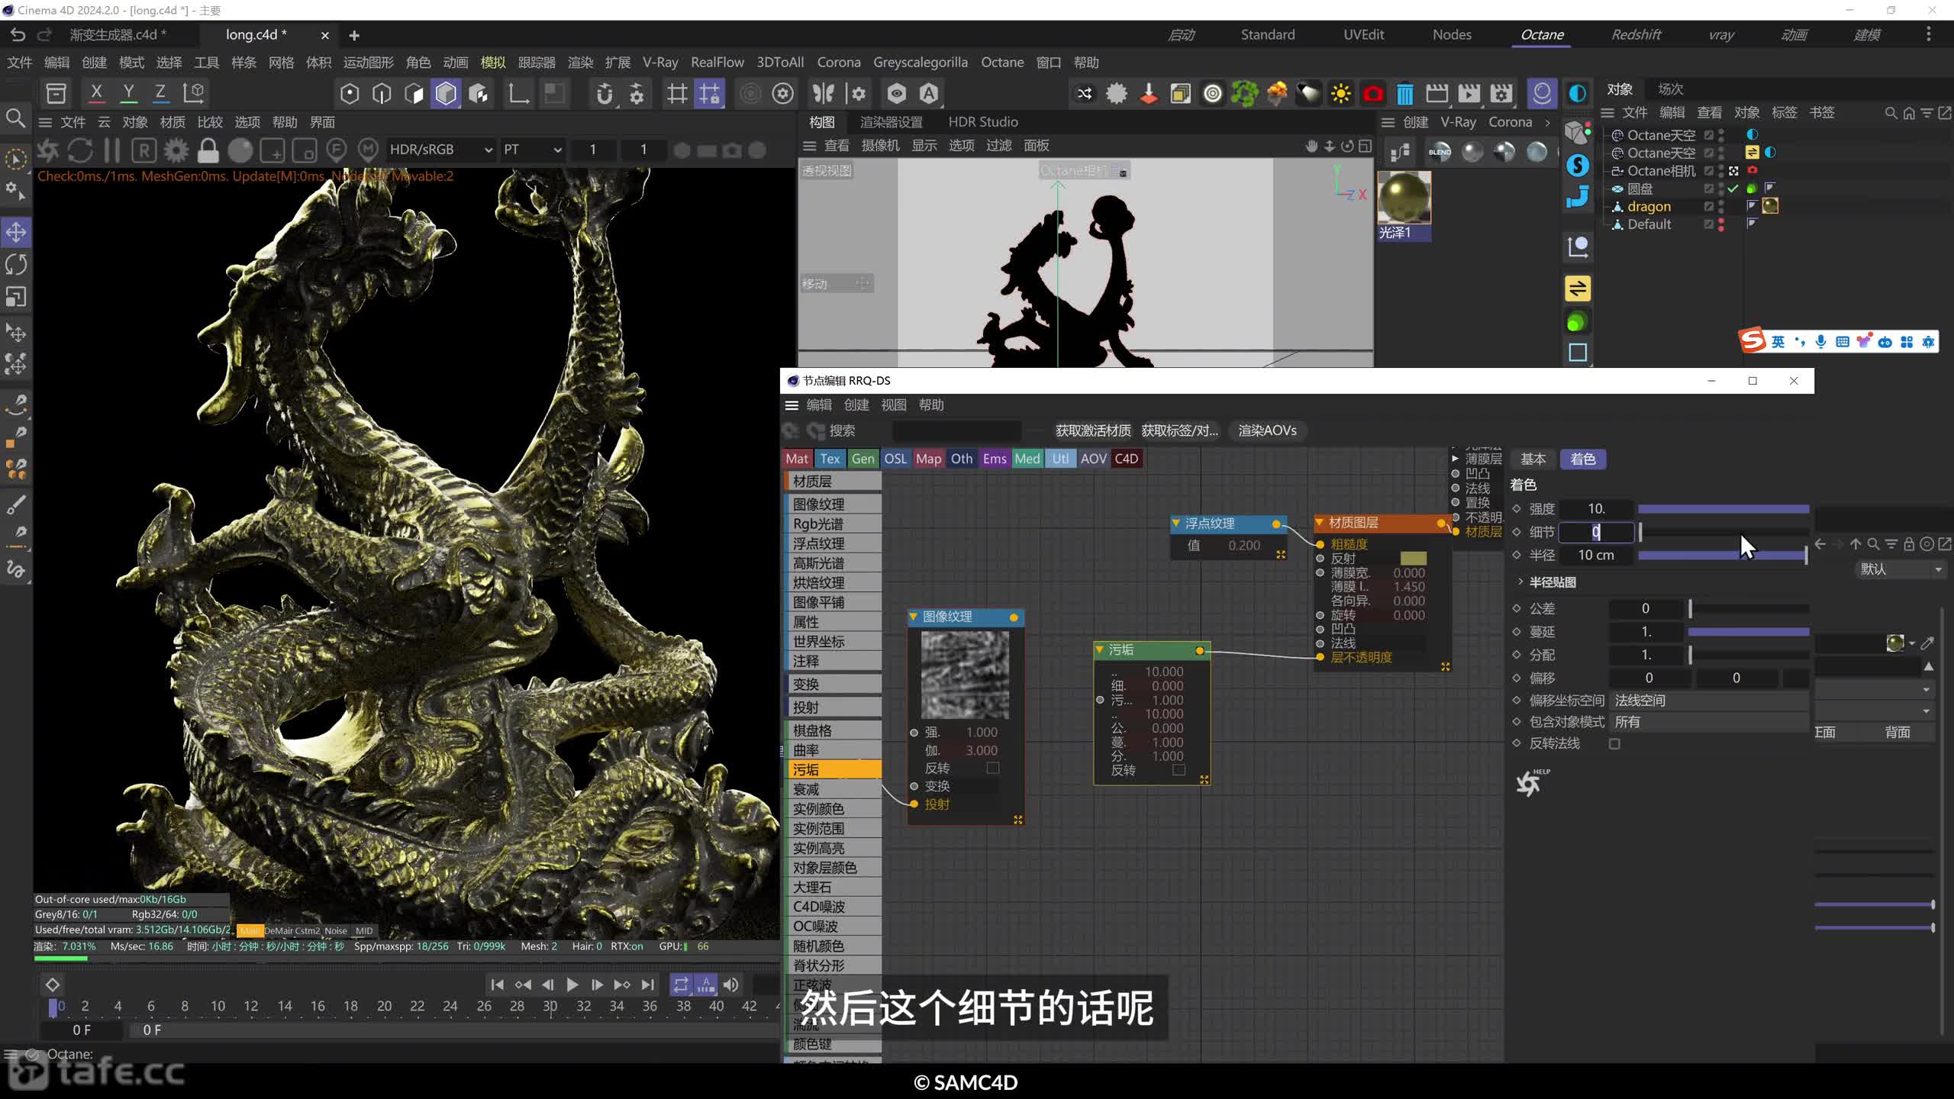This screenshot has width=1954, height=1099.
Task: Collapse the 材质图层 node
Action: (x=1320, y=523)
